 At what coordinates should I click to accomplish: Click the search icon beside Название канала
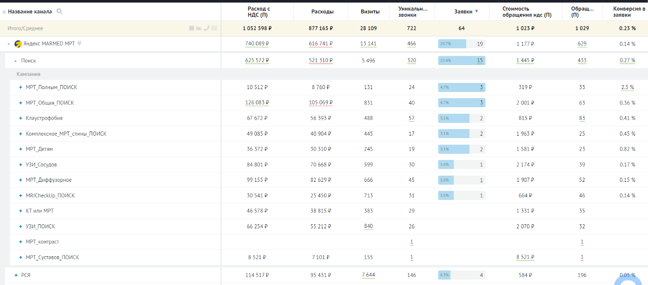[60, 11]
